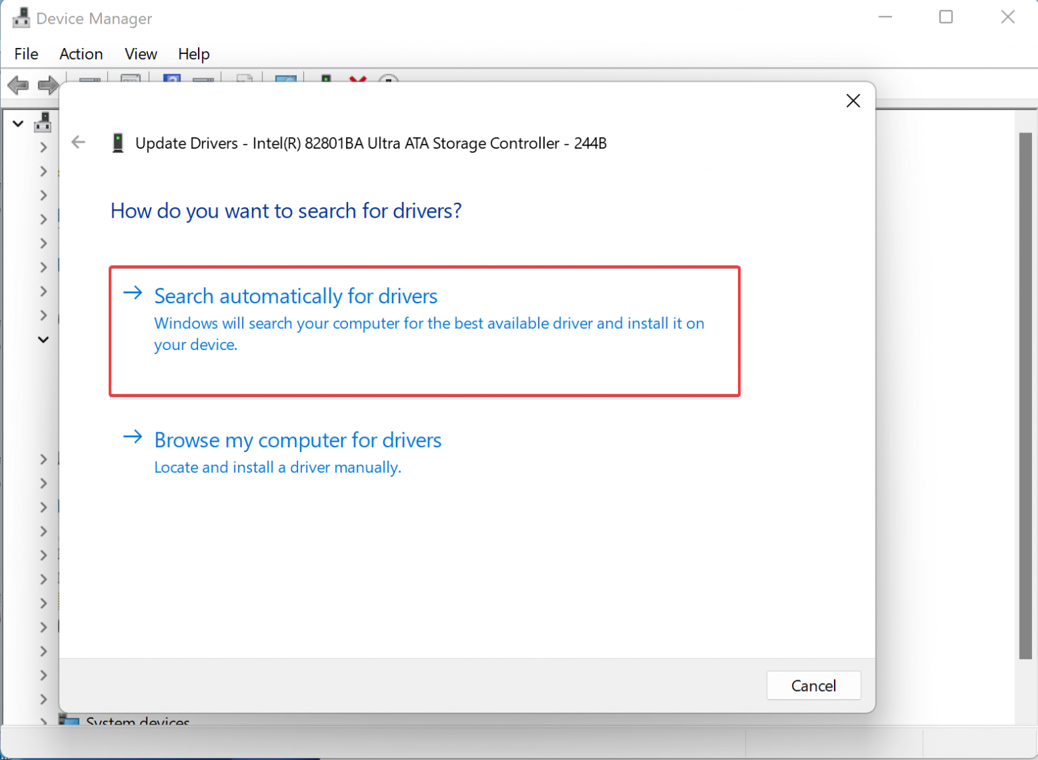The height and width of the screenshot is (760, 1038).
Task: Click the Device Manager icon in the title bar
Action: [x=21, y=18]
